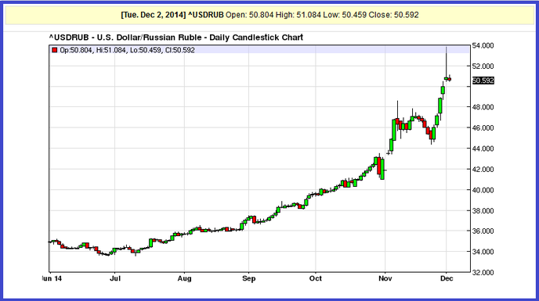This screenshot has height=301, width=539.
Task: Click the Dec x-axis label
Action: pyautogui.click(x=447, y=278)
